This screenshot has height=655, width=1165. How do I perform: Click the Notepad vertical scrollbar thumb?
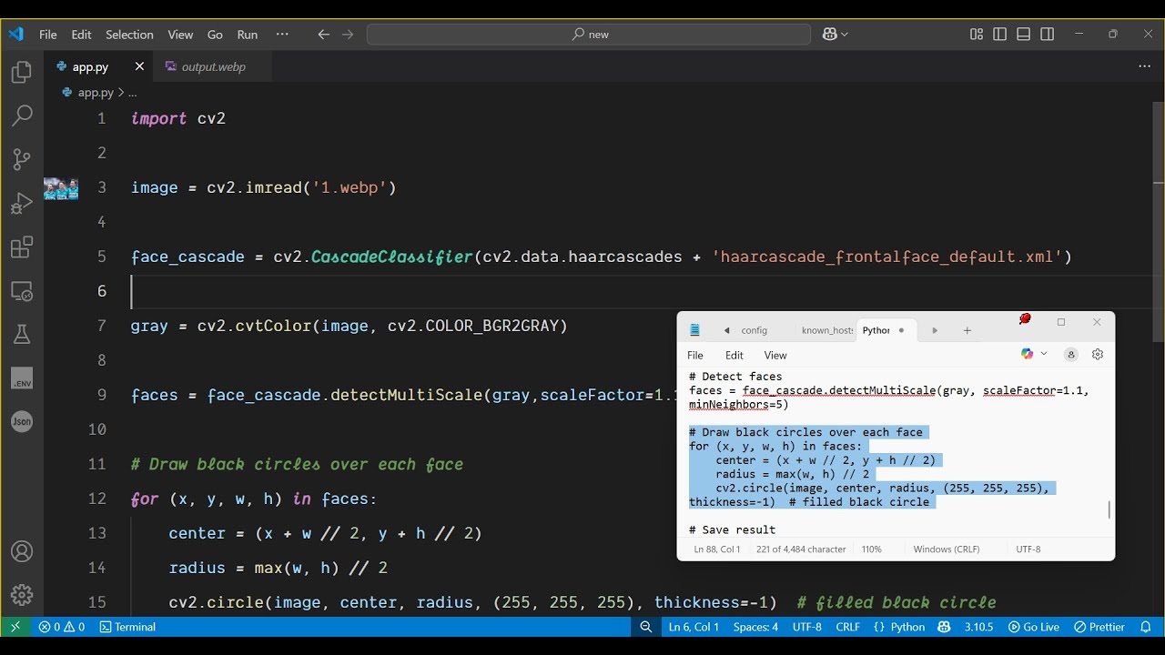tap(1109, 509)
